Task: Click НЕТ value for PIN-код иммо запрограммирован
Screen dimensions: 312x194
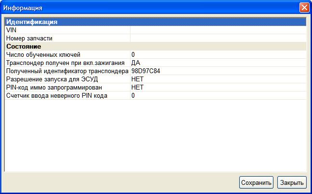Action: click(x=138, y=87)
